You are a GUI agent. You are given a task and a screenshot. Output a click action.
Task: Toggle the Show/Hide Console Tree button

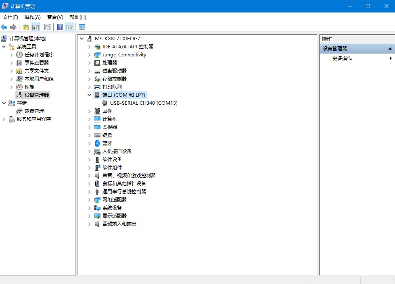[36, 27]
